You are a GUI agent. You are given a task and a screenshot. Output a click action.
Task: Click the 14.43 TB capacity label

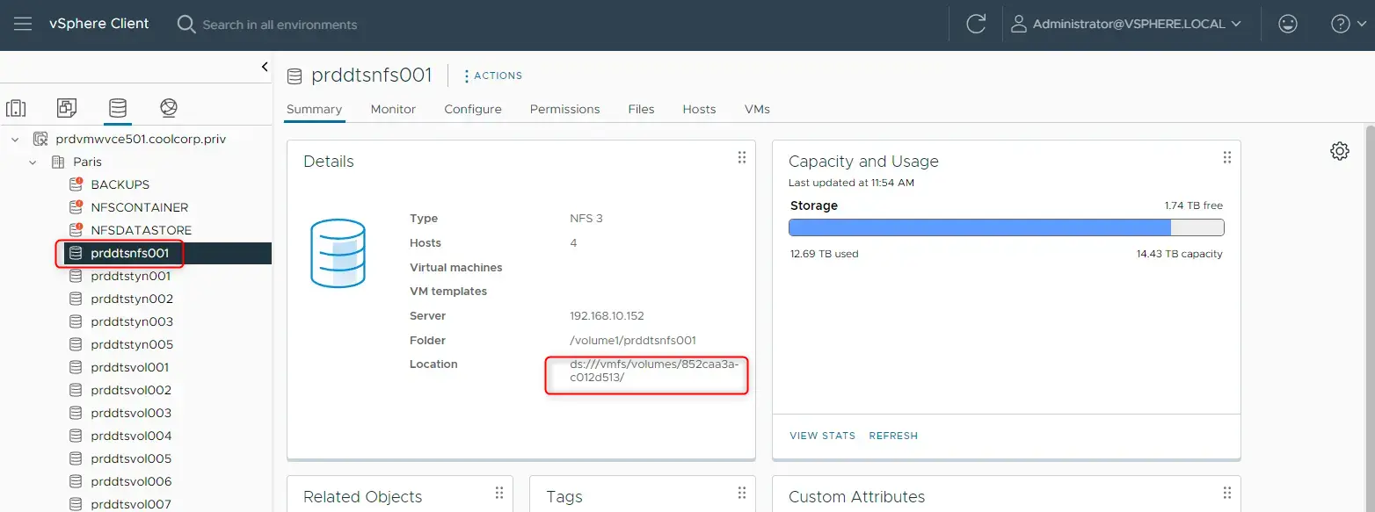coord(1180,254)
